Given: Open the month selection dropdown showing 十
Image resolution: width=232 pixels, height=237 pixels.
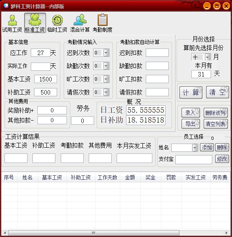Looking at the screenshot, I should pos(207,57).
